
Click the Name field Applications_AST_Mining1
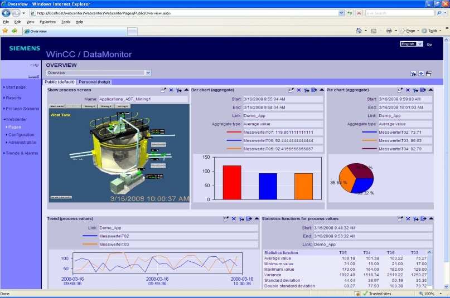[x=143, y=99]
